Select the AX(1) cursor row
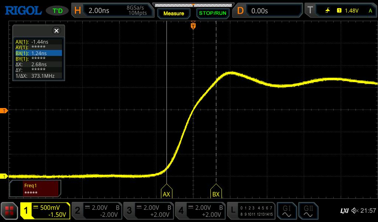The image size is (378, 222). click(x=38, y=42)
